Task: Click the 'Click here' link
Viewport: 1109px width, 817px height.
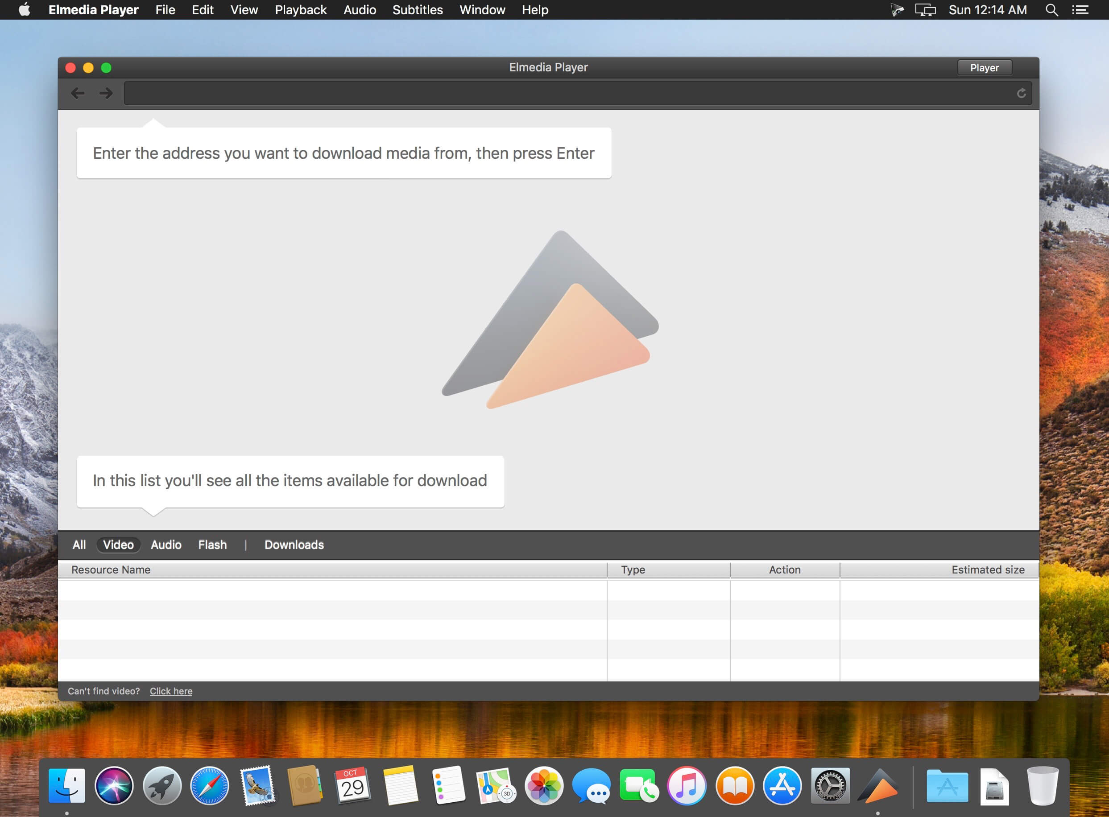Action: click(171, 691)
